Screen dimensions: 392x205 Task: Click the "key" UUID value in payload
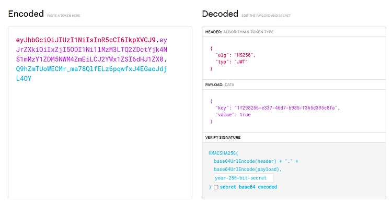(x=286, y=108)
